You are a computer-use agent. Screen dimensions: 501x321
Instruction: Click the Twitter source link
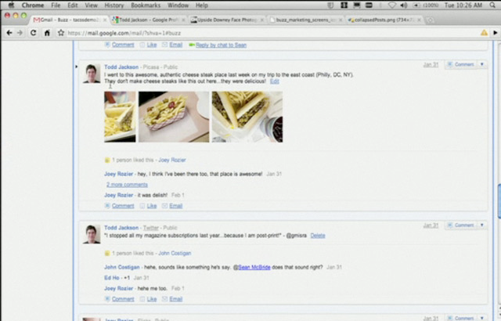[x=151, y=228]
